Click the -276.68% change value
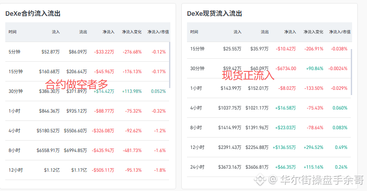The height and width of the screenshot is (191, 367). (132, 52)
